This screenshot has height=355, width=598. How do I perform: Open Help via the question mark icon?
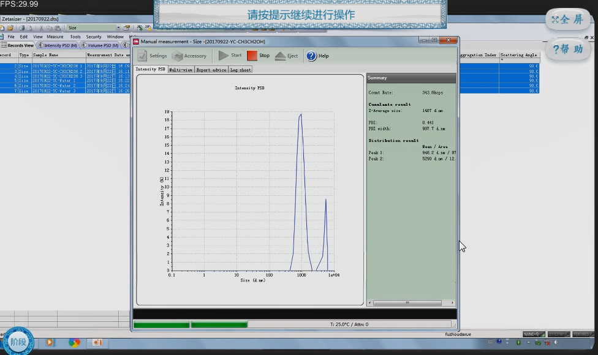[311, 56]
